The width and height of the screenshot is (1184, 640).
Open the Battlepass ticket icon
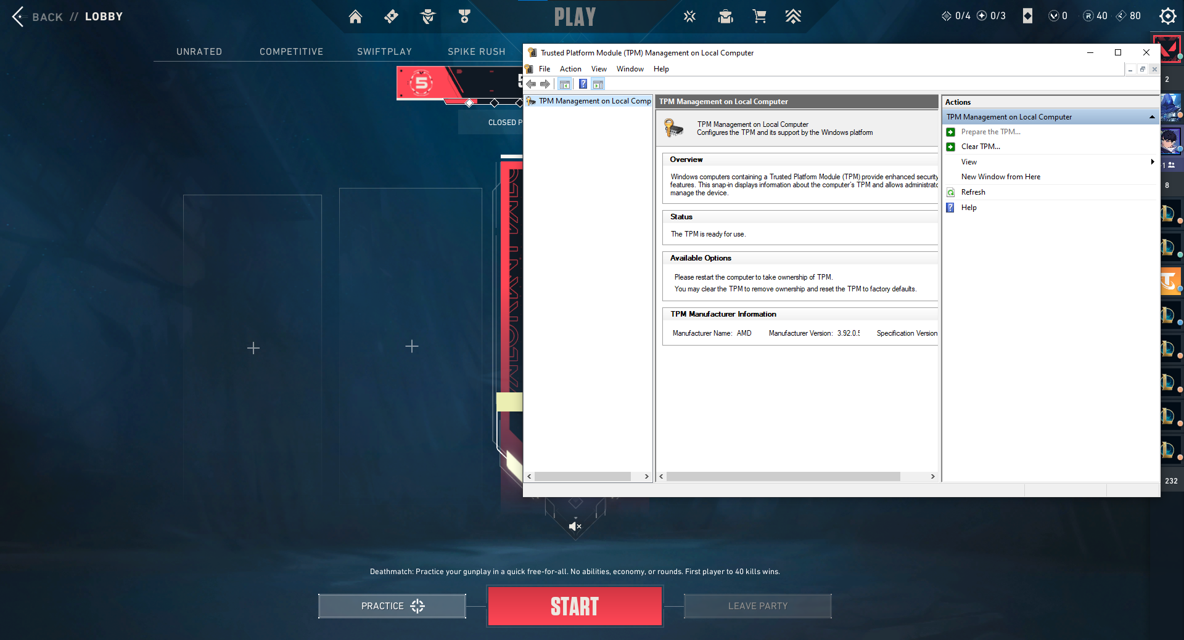click(391, 17)
